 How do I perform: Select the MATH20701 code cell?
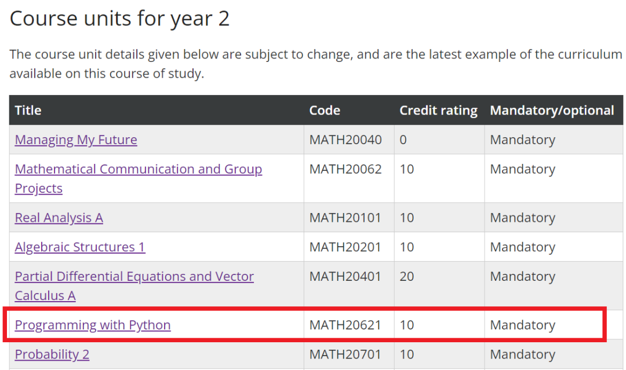345,354
